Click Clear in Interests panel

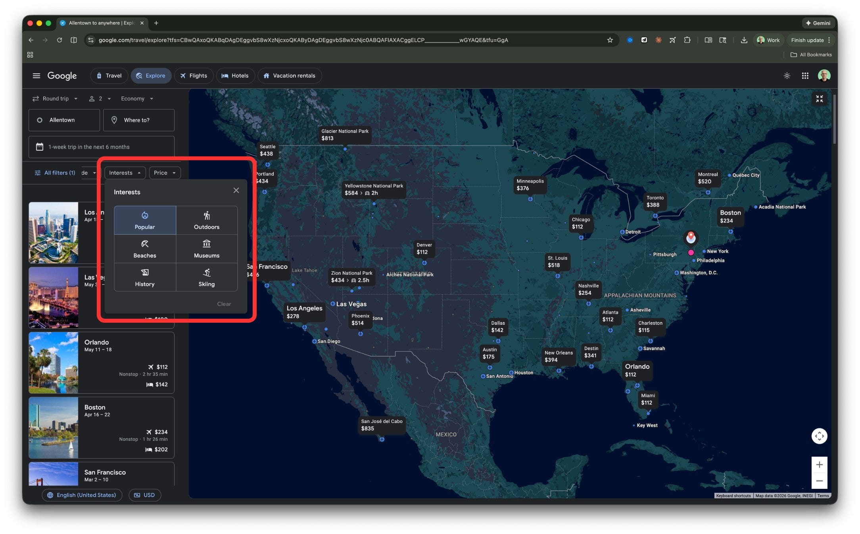pyautogui.click(x=224, y=304)
